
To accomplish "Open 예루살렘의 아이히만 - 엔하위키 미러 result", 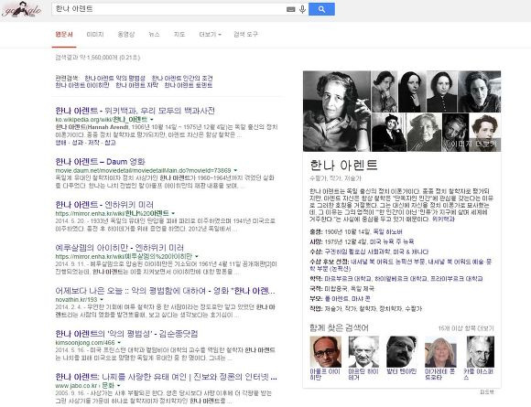I will 120,247.
